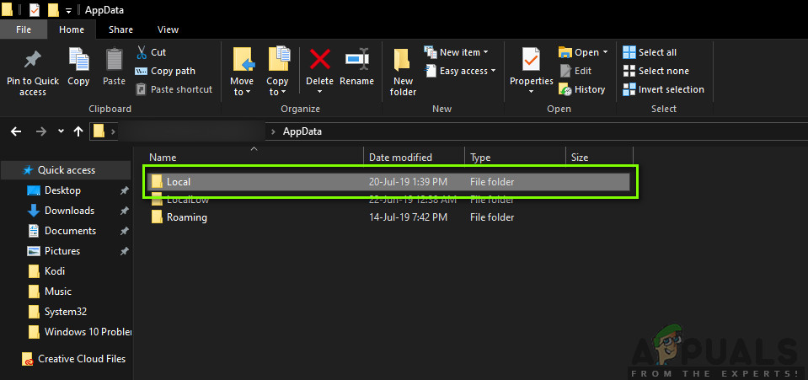Click Paste shortcut in the ribbon
Screen dimensions: 808x380
(x=174, y=89)
